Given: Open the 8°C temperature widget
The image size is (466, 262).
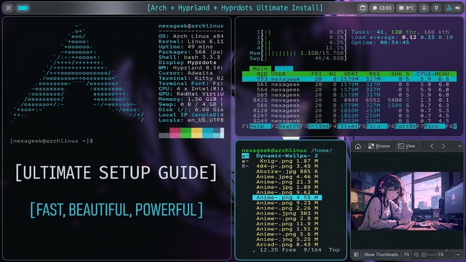Looking at the screenshot, I should click(406, 8).
